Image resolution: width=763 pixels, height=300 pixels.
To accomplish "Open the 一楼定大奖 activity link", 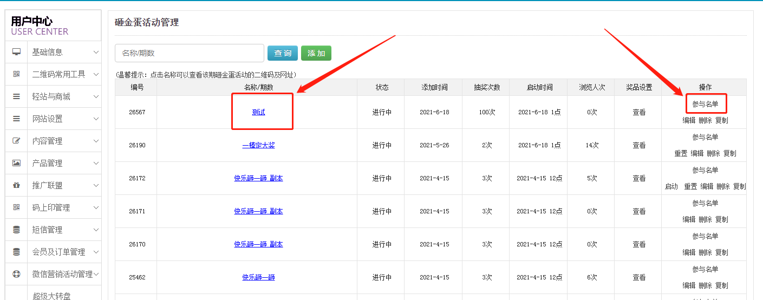I will tap(258, 145).
